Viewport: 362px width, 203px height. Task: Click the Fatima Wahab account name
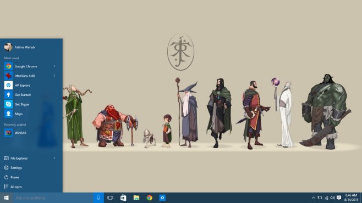(25, 47)
